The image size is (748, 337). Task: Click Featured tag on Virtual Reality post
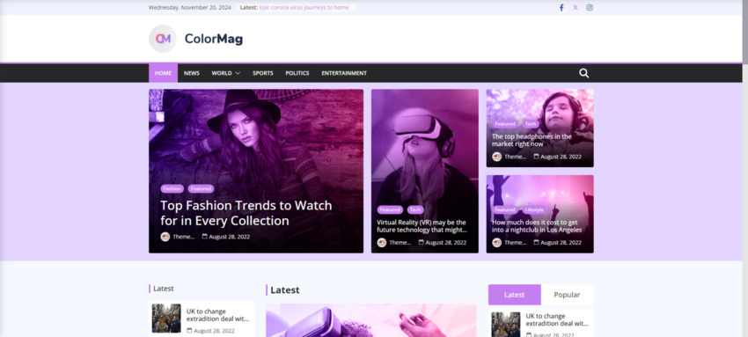[390, 209]
